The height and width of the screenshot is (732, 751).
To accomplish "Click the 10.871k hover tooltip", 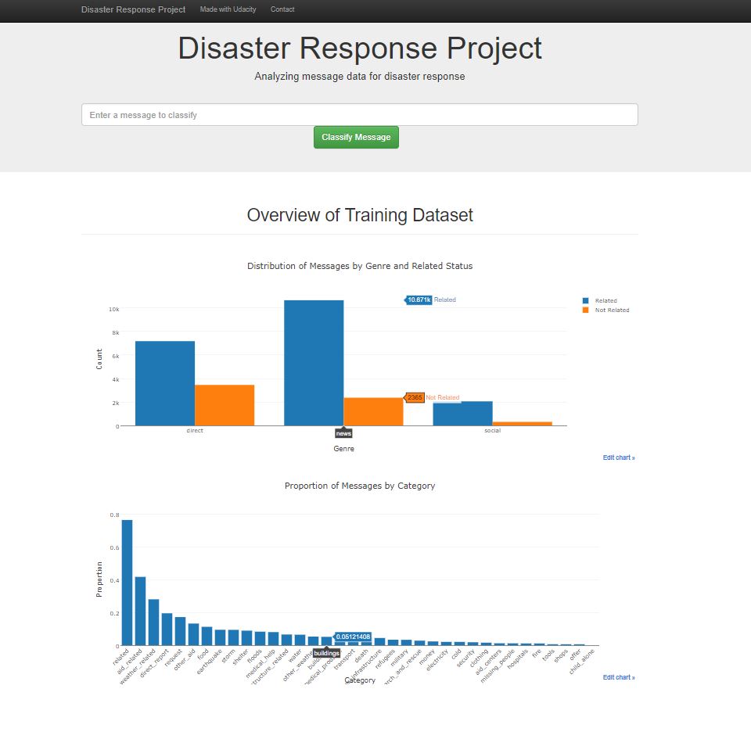I will pos(419,300).
